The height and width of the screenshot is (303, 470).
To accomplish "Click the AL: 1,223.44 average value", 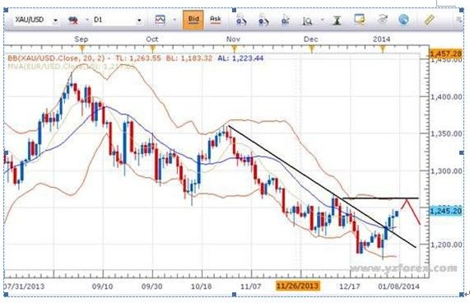I will click(x=240, y=58).
